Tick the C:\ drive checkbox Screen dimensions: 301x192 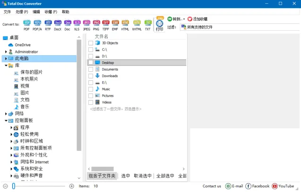point(91,50)
